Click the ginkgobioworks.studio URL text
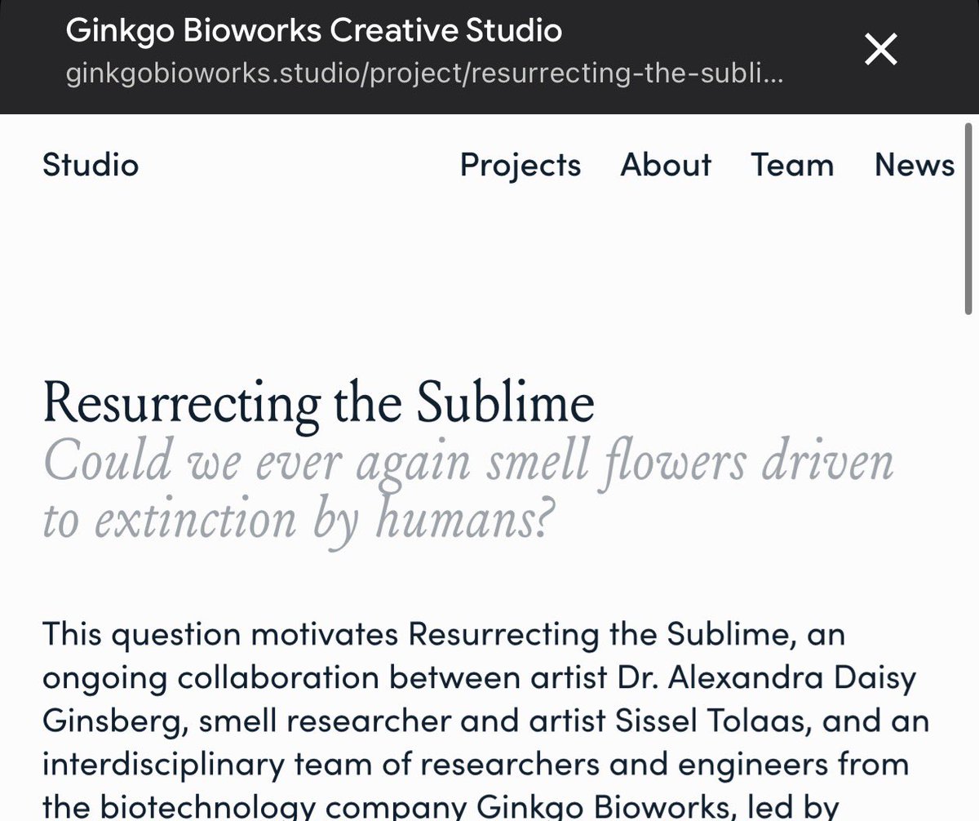 pos(425,76)
